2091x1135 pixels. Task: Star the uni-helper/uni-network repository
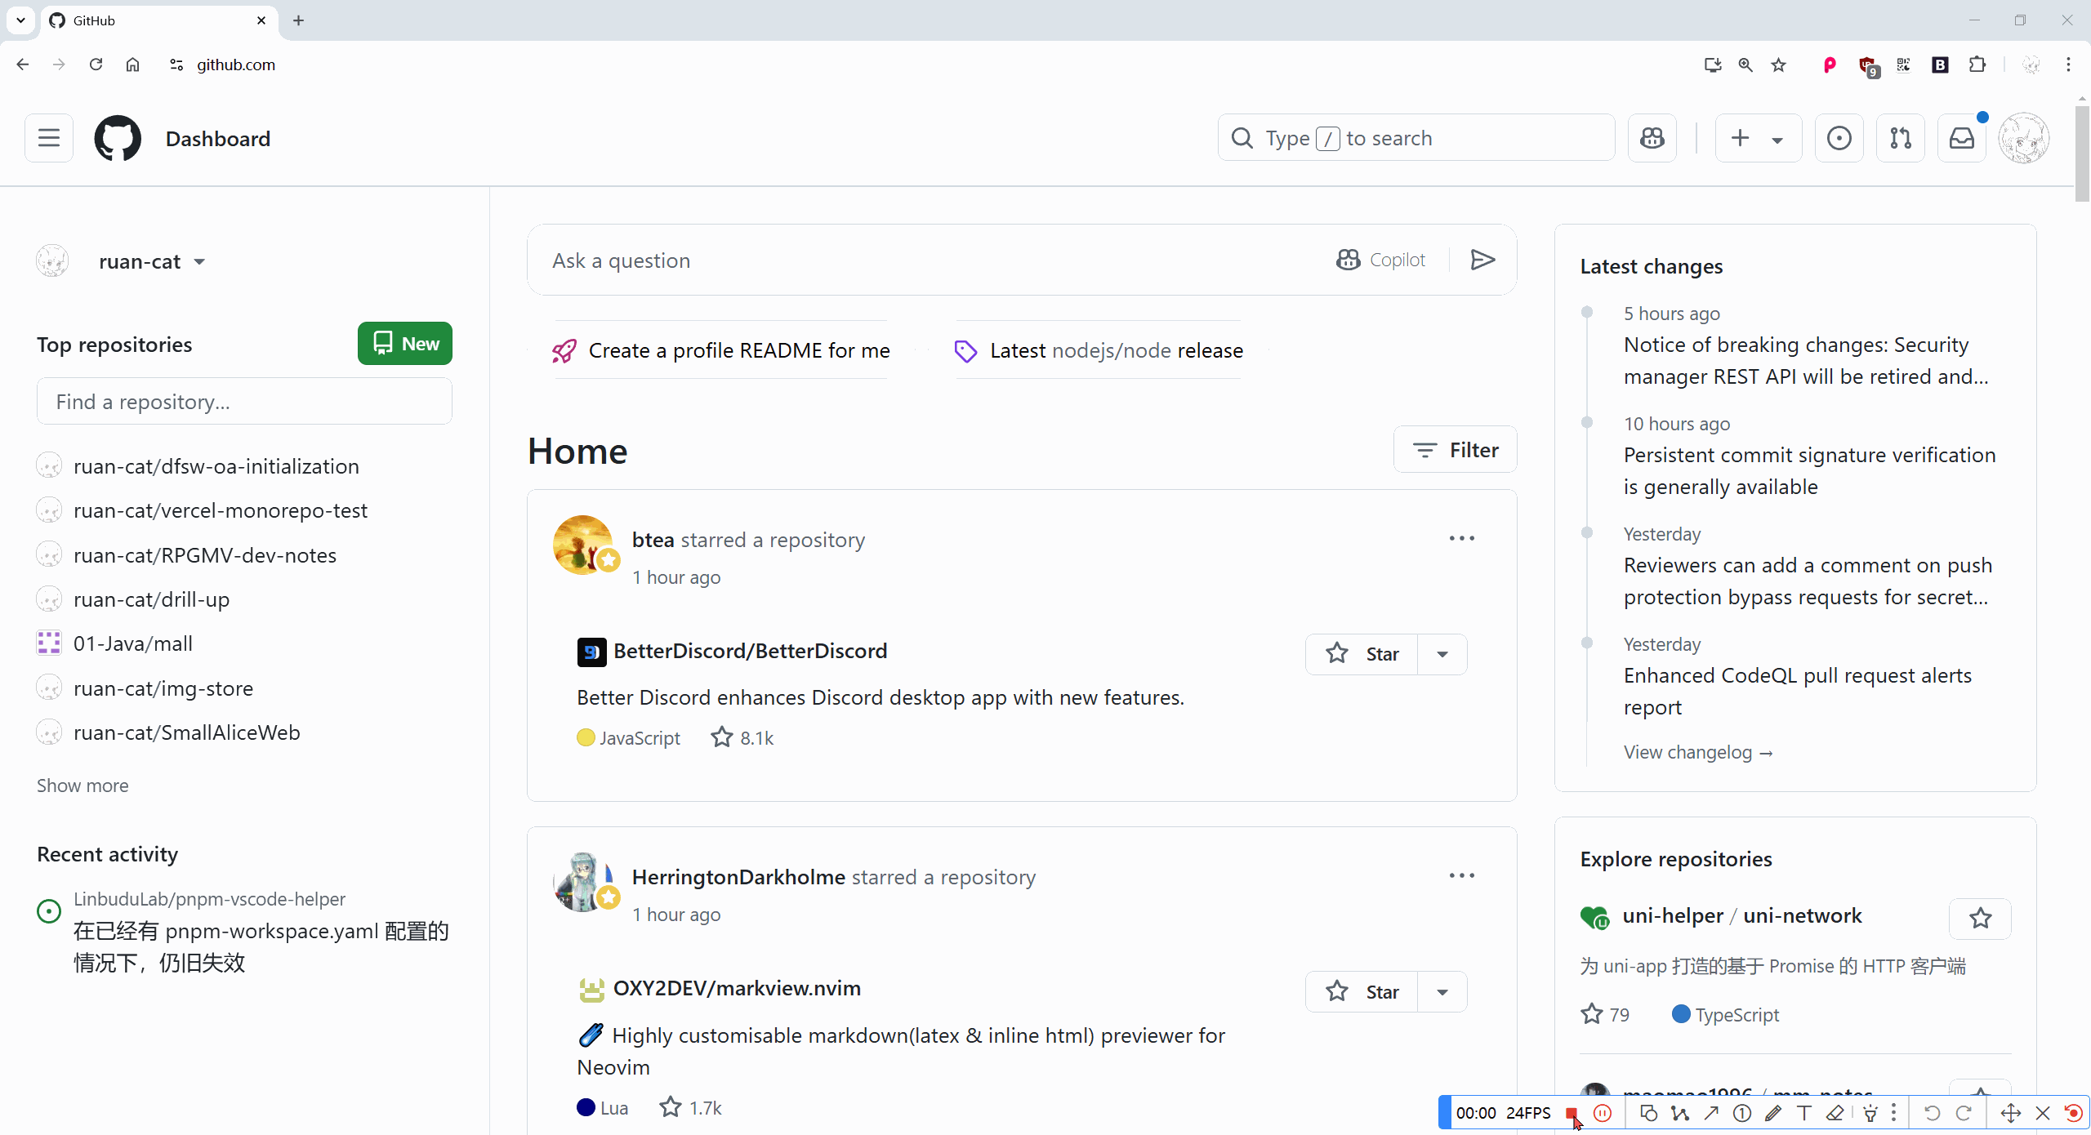(1980, 919)
